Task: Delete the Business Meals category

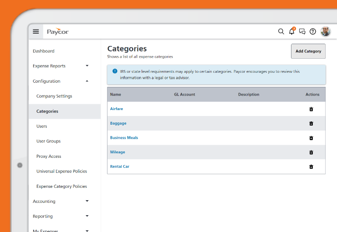Action: point(311,138)
